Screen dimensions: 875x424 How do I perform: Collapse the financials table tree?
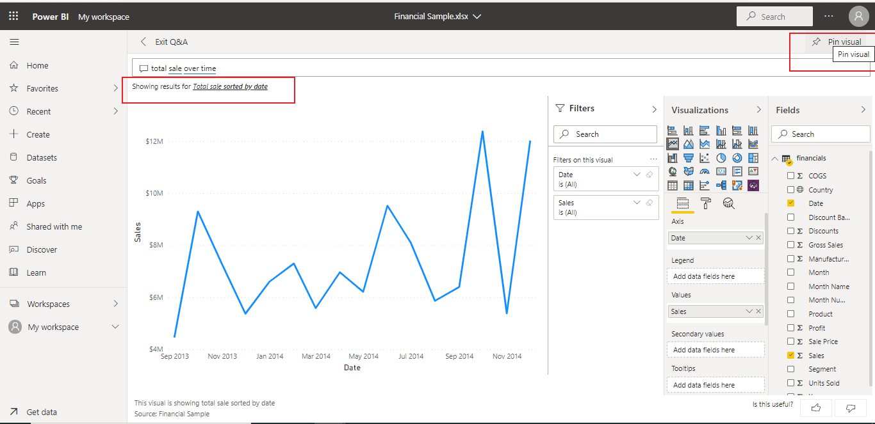(774, 159)
